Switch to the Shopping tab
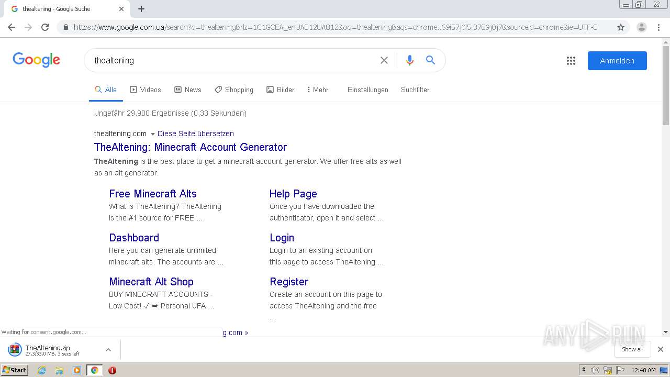This screenshot has height=377, width=670. [x=234, y=90]
